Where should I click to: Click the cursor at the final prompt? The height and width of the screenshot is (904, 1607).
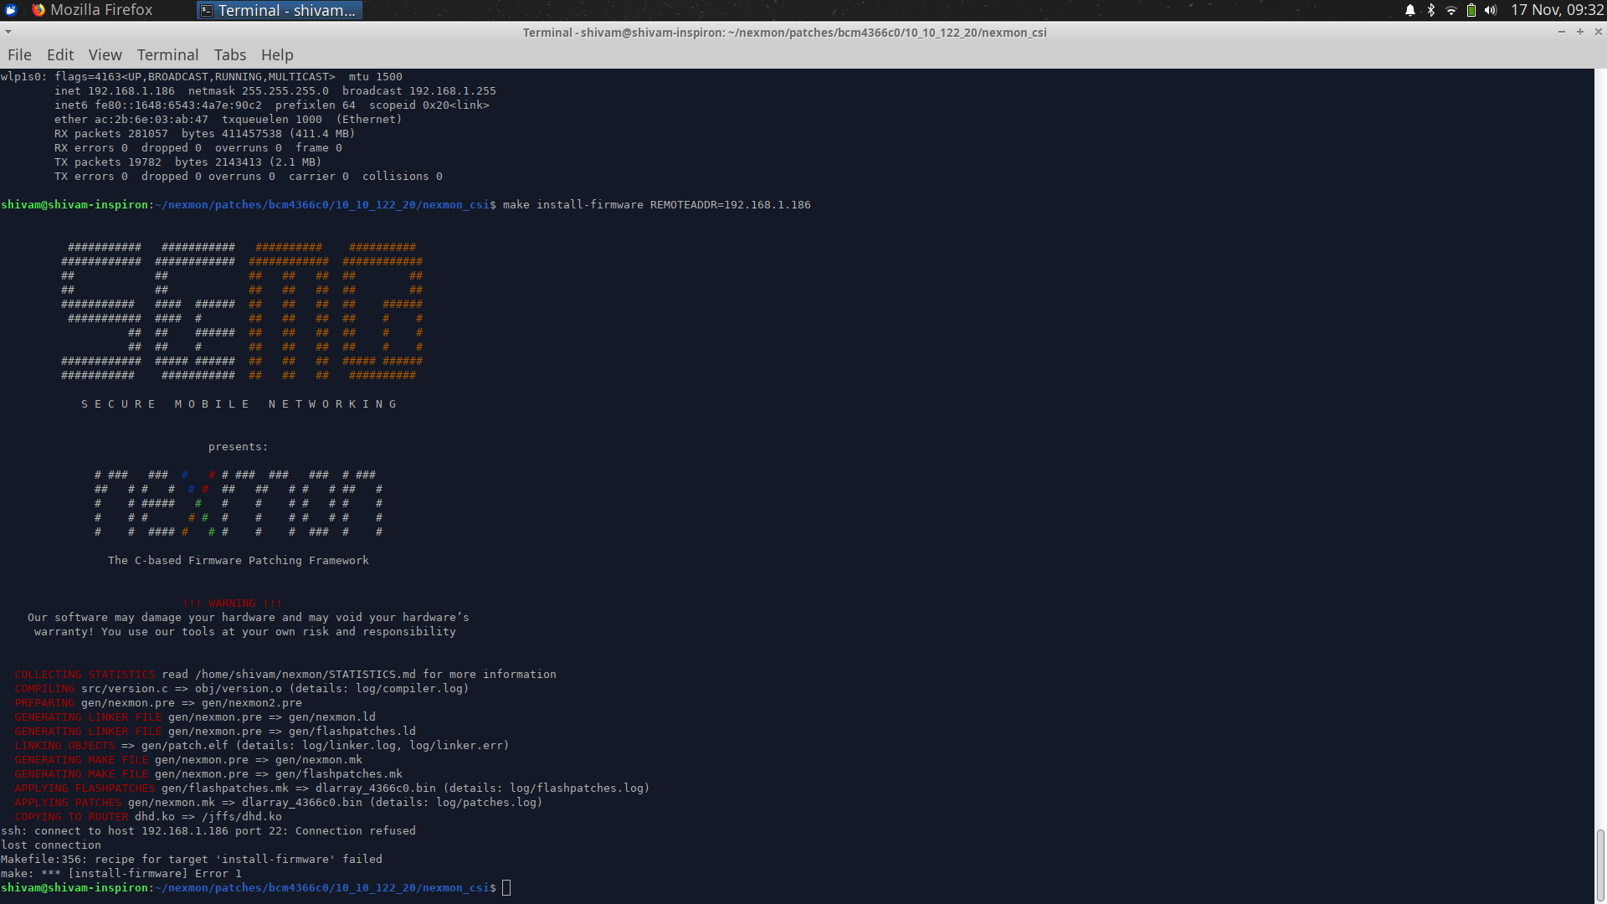coord(506,888)
